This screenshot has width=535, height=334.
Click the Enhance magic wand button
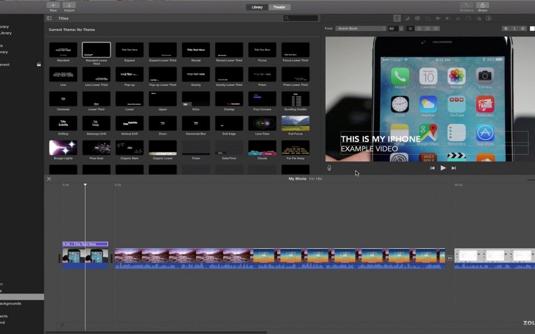coord(467,5)
